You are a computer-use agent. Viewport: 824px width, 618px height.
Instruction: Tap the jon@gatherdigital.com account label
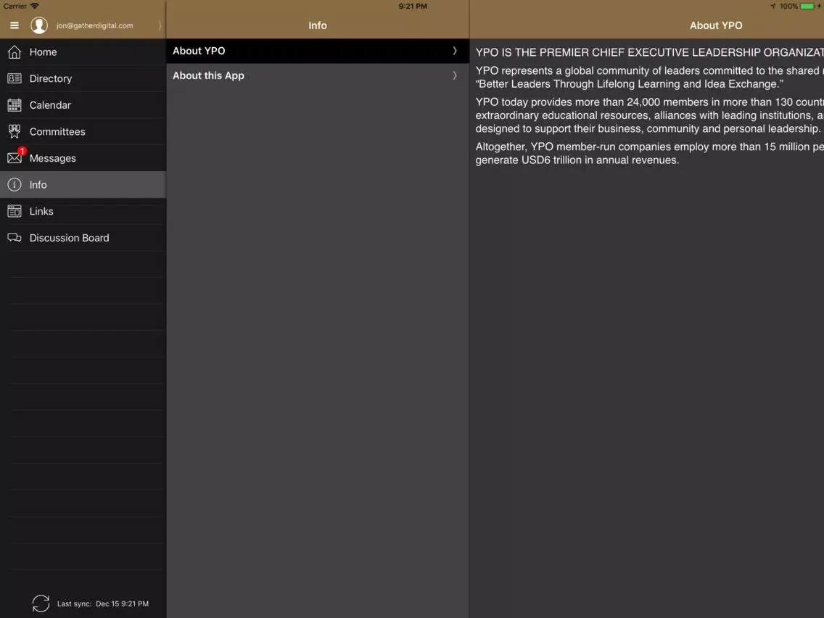94,25
